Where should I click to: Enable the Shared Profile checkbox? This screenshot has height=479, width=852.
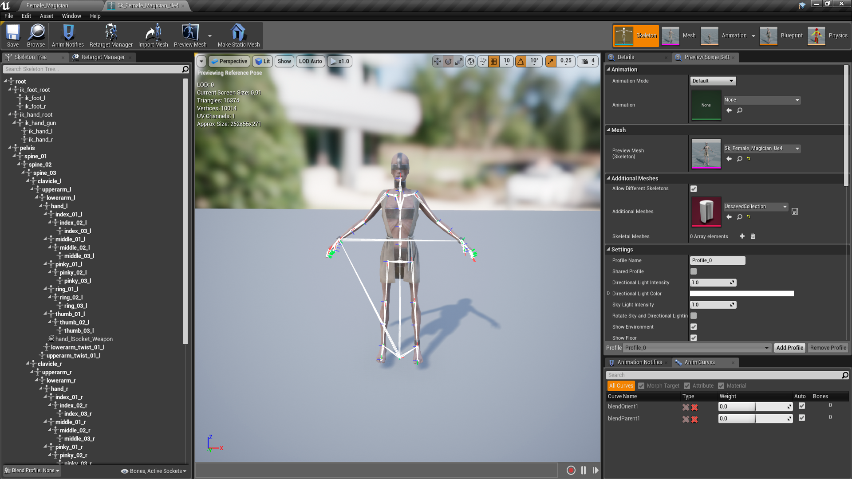(x=694, y=271)
